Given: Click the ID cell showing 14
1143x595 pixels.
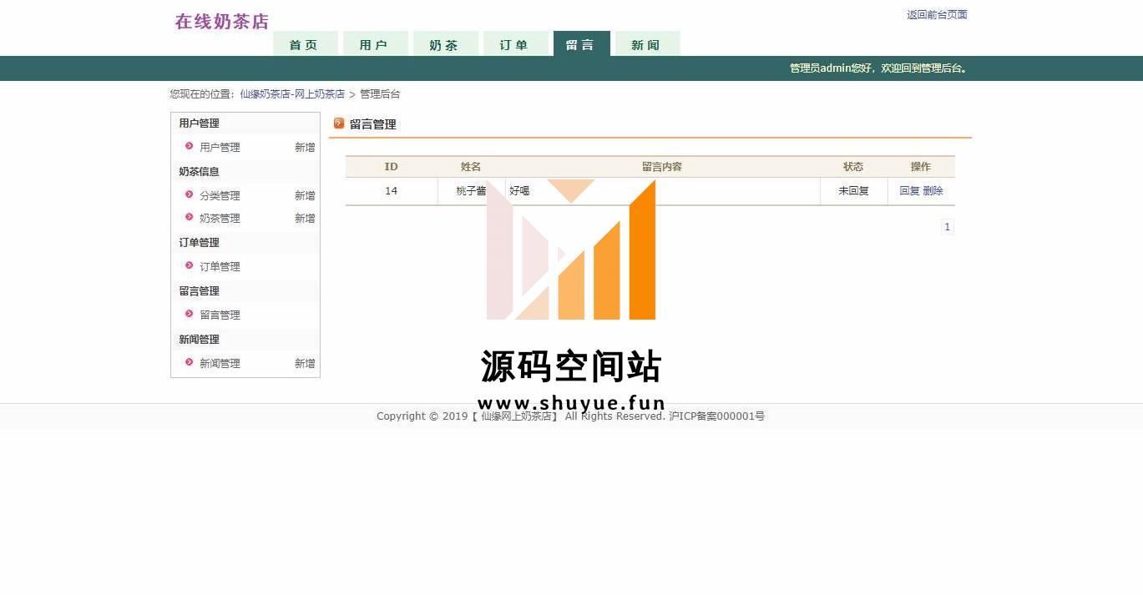Looking at the screenshot, I should pyautogui.click(x=391, y=191).
